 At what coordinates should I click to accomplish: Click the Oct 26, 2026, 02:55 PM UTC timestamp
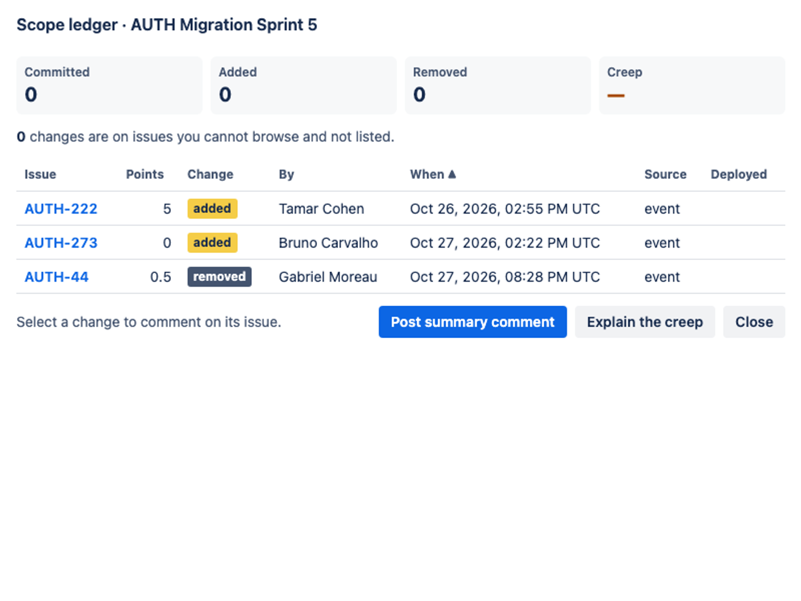pos(505,208)
